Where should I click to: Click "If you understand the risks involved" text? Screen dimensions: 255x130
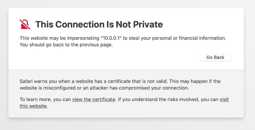[159, 100]
